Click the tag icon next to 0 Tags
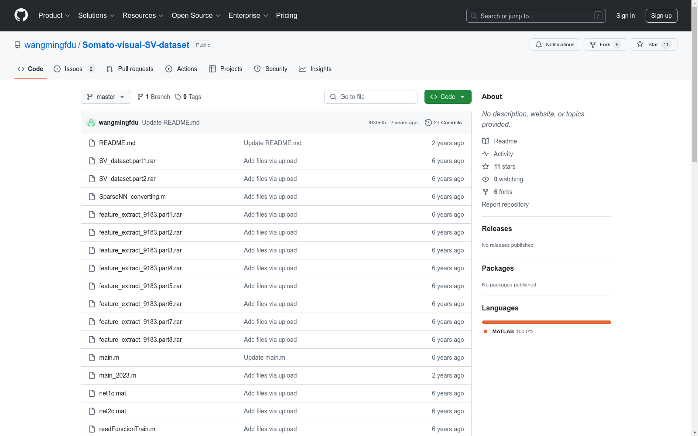 tap(178, 97)
